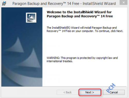This screenshot has height=98, width=129.
Task: Click the "international treaties." text
Action: pos(60,61)
